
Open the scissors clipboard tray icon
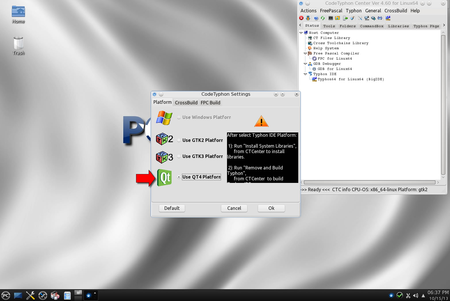point(408,296)
